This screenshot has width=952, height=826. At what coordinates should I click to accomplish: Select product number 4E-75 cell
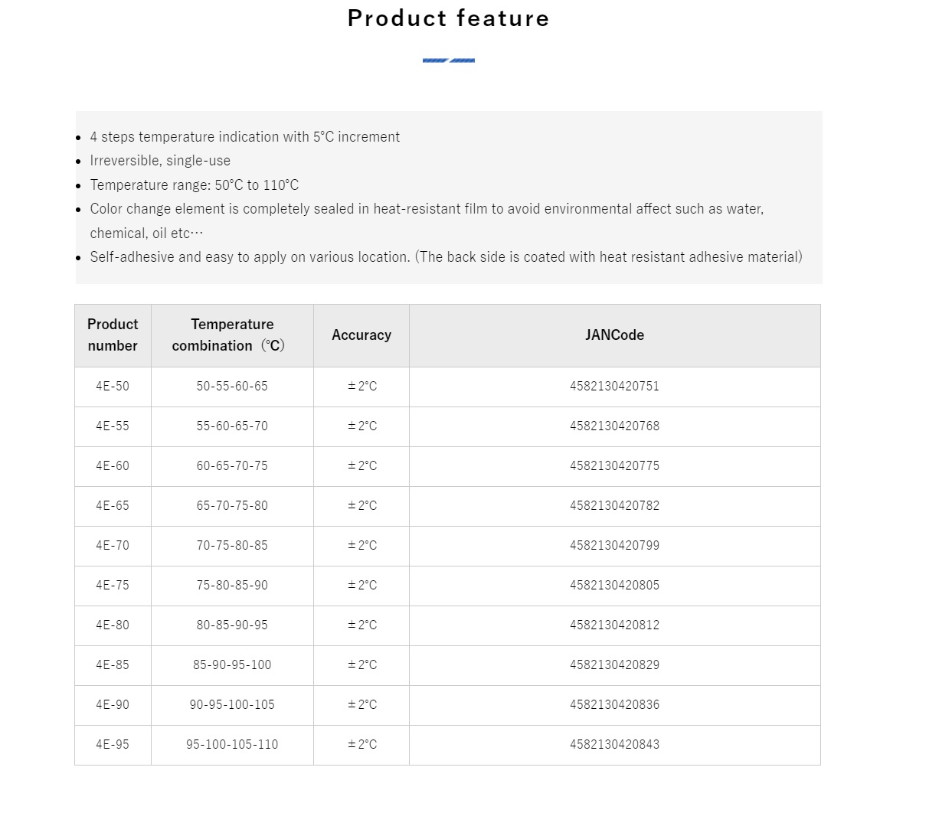(113, 586)
